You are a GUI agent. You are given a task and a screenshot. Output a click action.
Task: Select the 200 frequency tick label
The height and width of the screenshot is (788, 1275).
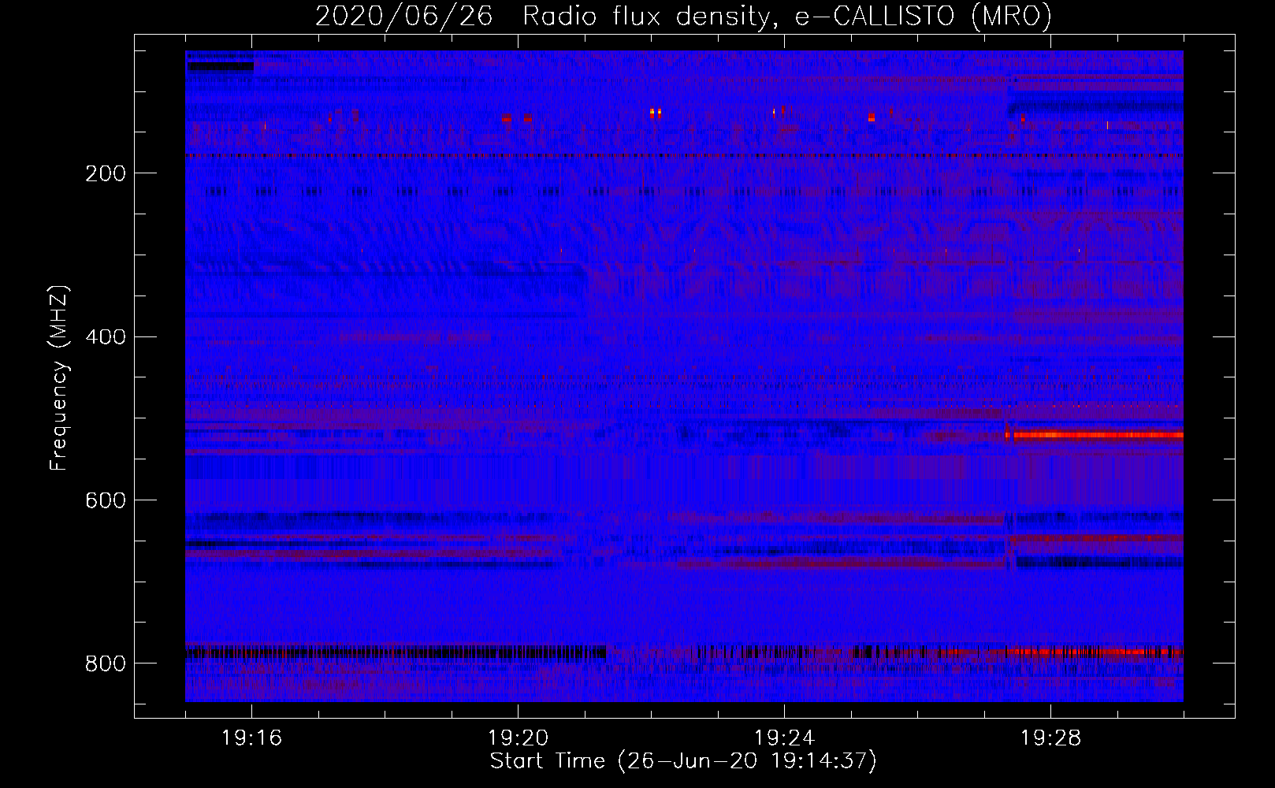point(106,173)
